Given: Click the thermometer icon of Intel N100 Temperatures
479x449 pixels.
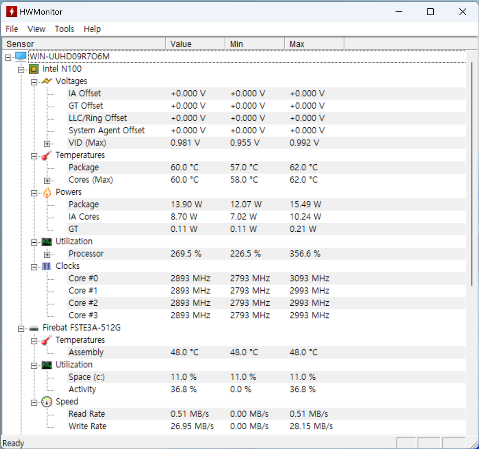Looking at the screenshot, I should 47,155.
